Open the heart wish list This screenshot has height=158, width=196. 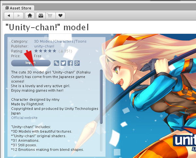60,16
